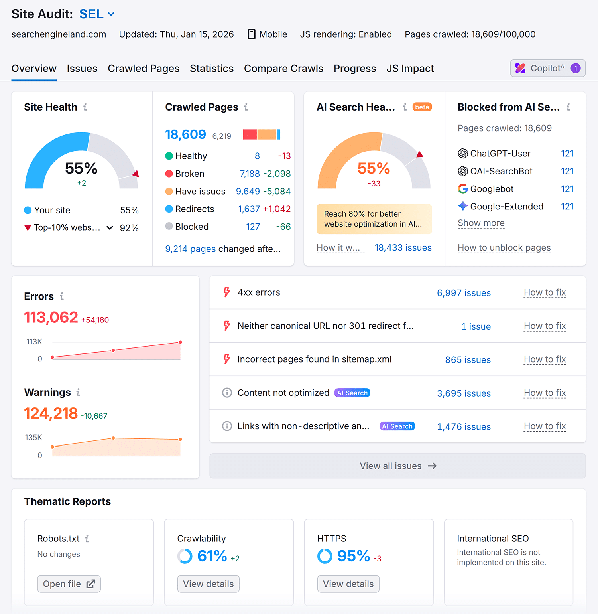
Task: Click View details under HTTPS
Action: (348, 584)
